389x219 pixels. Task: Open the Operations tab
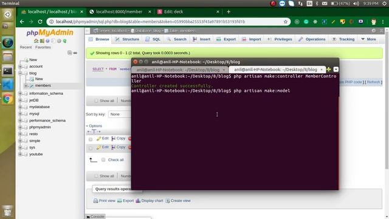(312, 39)
